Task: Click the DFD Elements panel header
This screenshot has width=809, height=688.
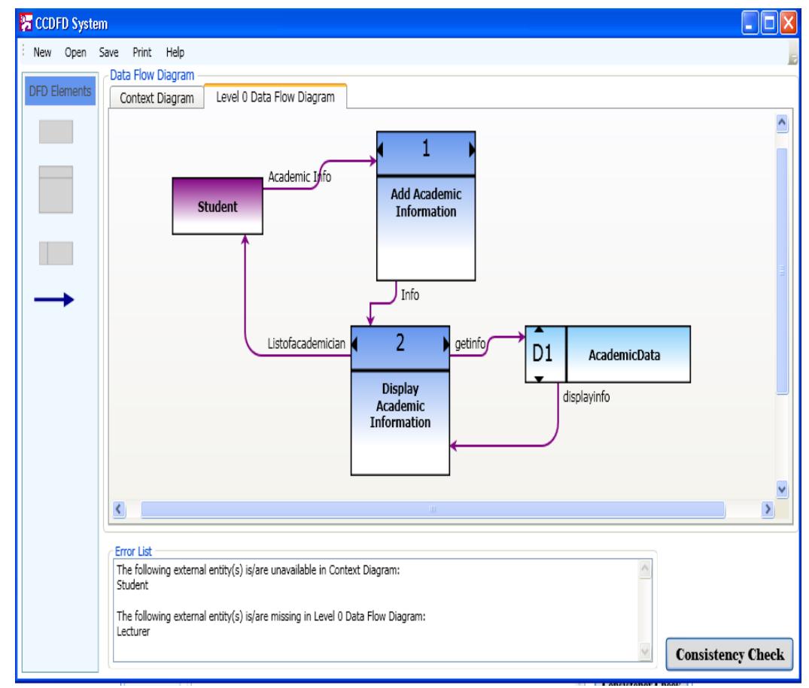Action: 60,91
